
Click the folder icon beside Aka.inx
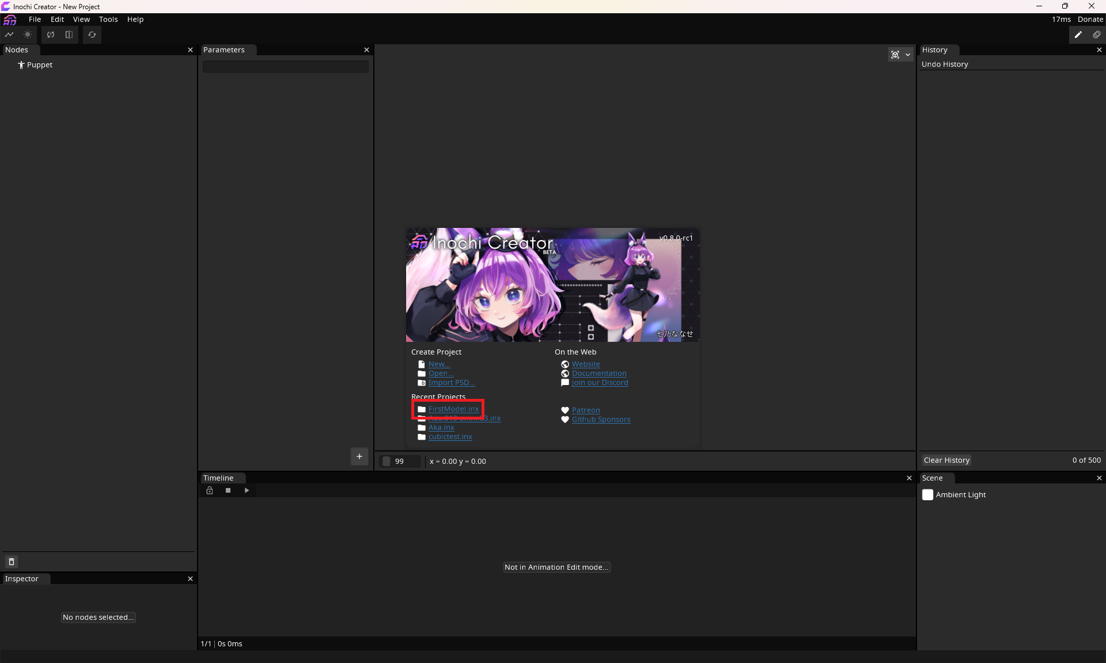pos(422,428)
